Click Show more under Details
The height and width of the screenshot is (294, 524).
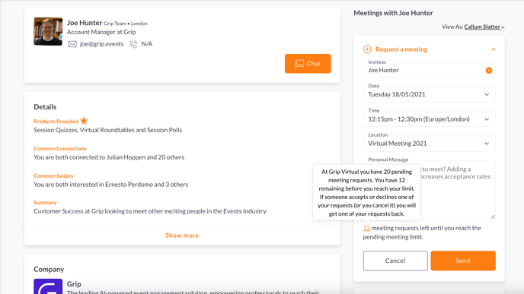[x=182, y=236]
